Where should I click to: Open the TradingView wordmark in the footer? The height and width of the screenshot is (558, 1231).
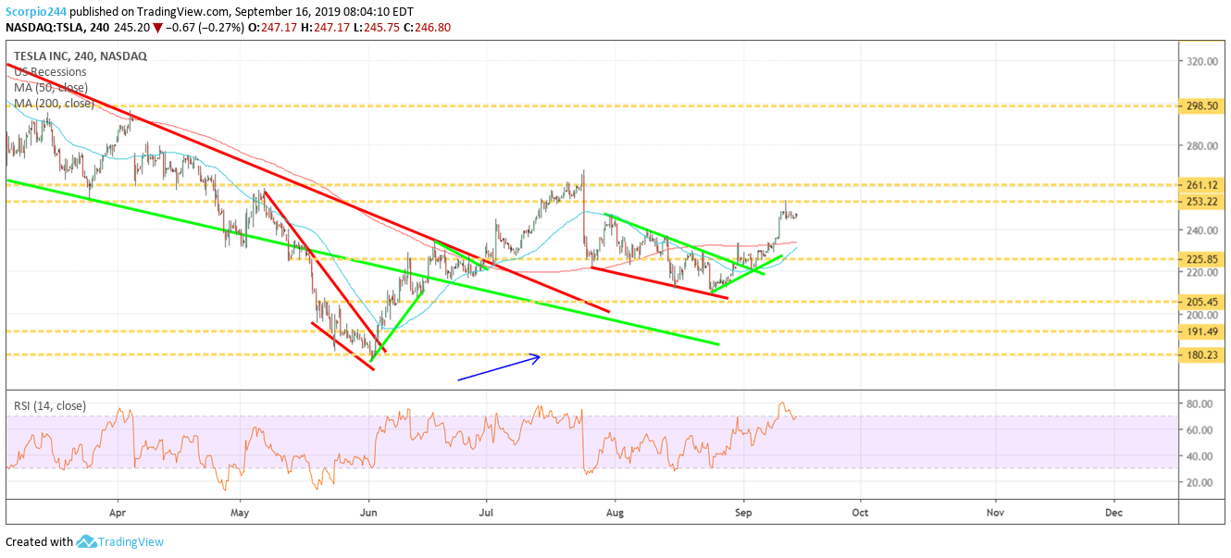(x=131, y=542)
